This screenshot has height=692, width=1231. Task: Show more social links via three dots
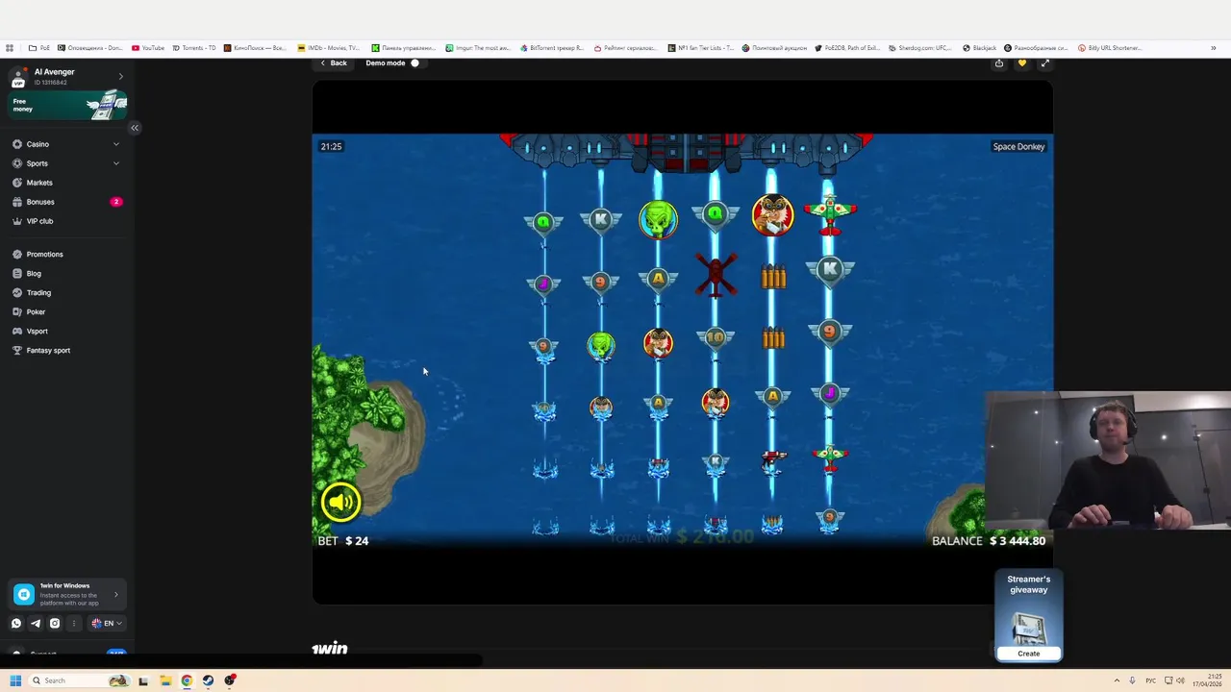pos(73,623)
